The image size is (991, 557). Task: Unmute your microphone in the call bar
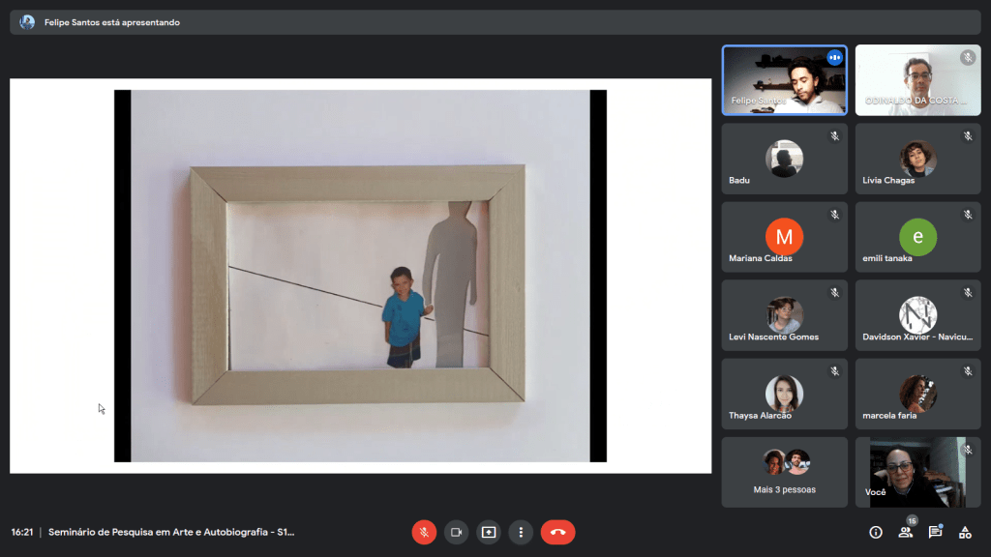424,532
